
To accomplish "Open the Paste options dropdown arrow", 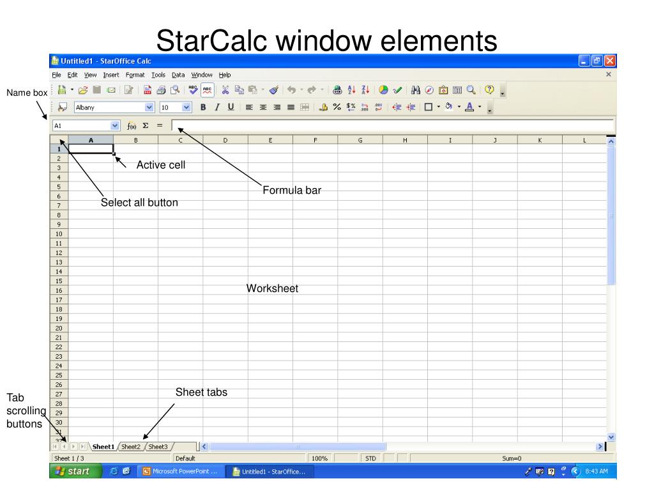I will (262, 90).
